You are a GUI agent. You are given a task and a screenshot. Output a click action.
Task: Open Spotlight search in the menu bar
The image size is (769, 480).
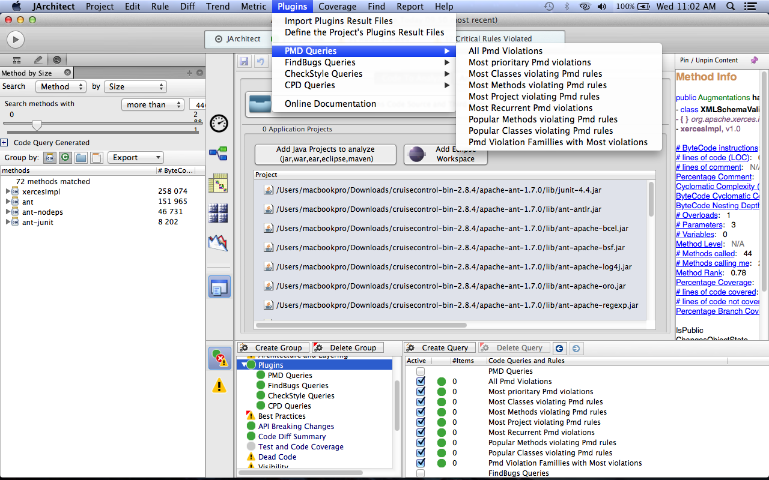(731, 7)
